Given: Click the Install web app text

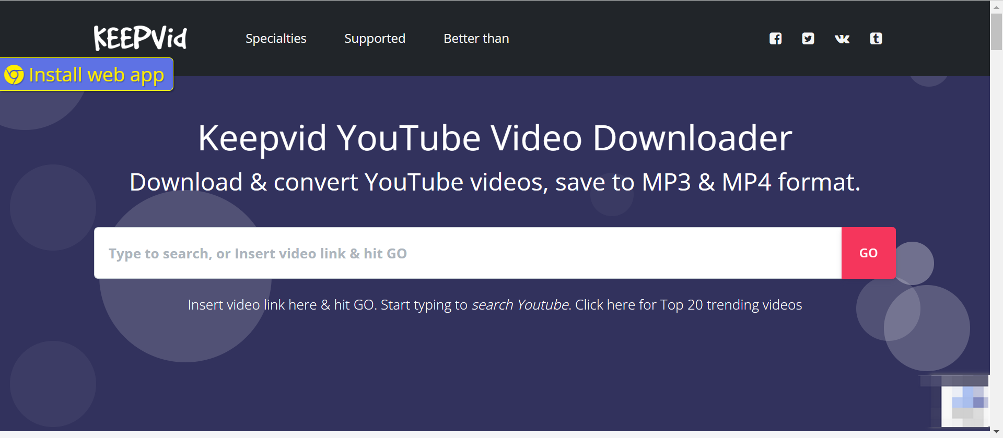Looking at the screenshot, I should coord(97,75).
